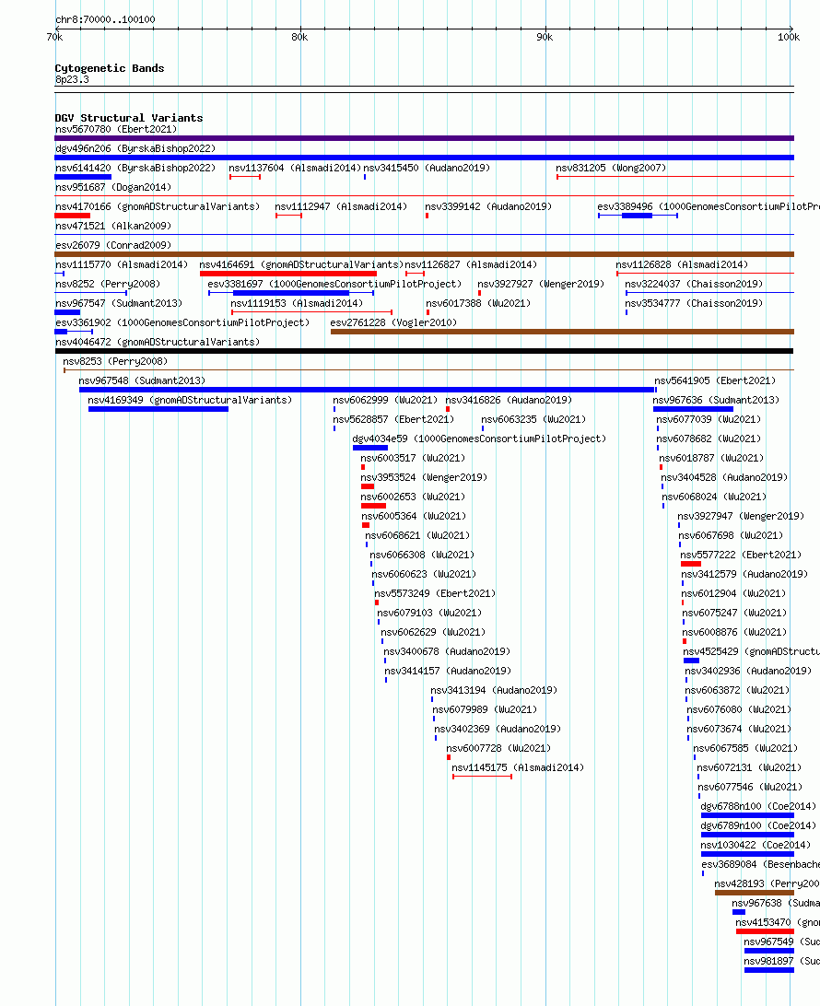The height and width of the screenshot is (1006, 820).
Task: Open nsv1119153 (Alsmadi2014) label
Action: click(x=297, y=303)
